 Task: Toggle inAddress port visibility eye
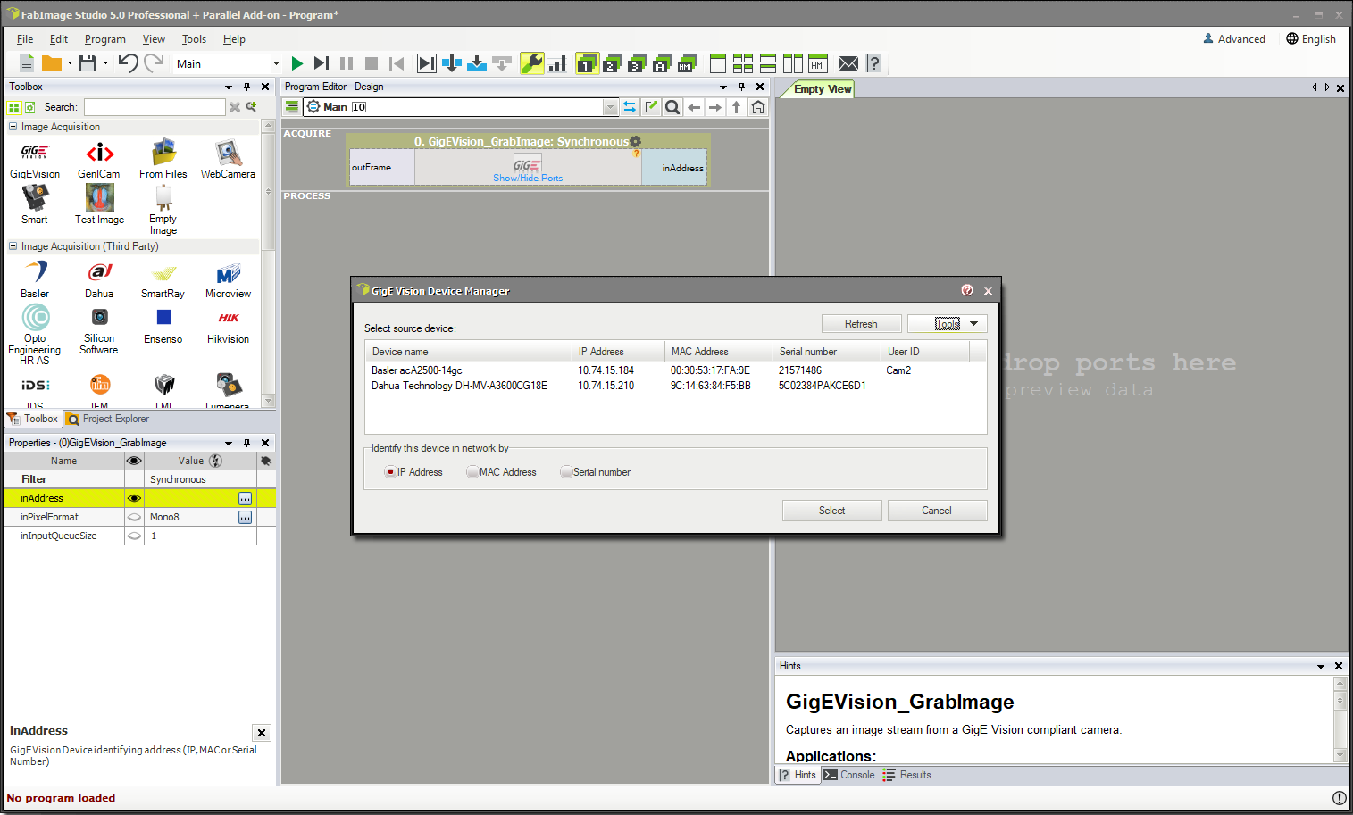coord(134,498)
